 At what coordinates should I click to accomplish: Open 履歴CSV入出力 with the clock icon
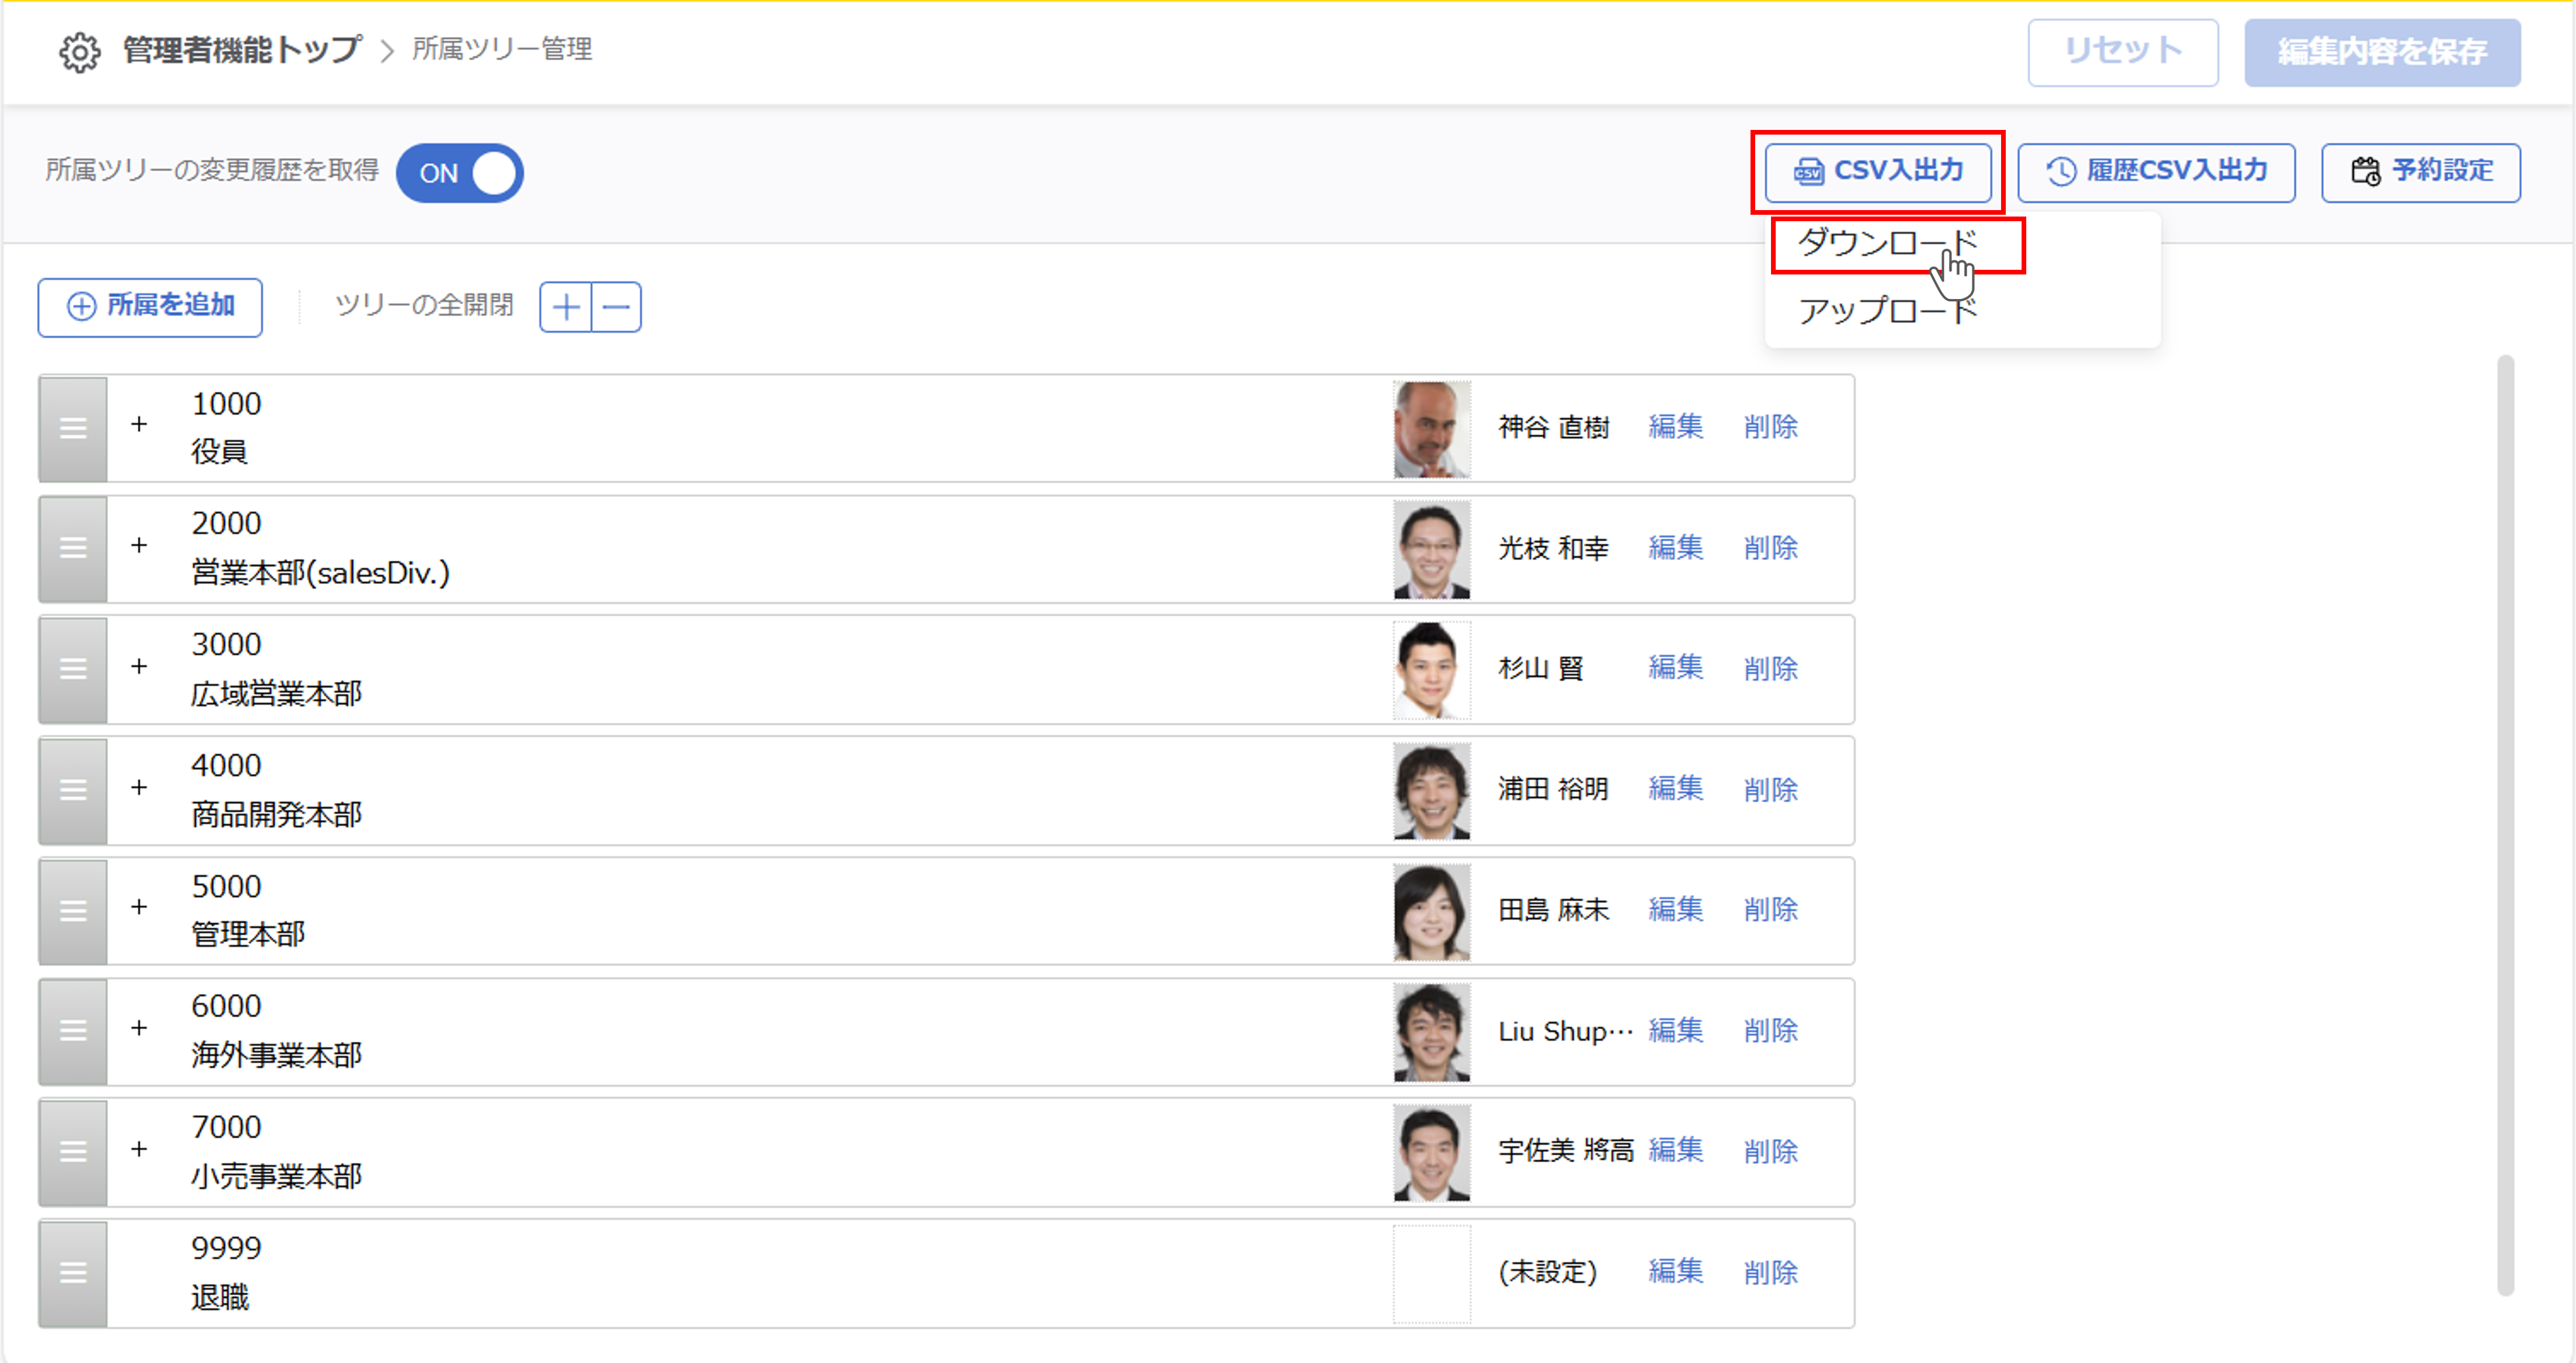[x=2156, y=172]
